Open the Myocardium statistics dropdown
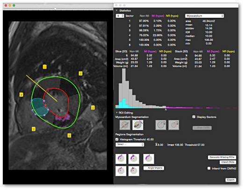Screen dimensions: 244x190 pyautogui.click(x=204, y=16)
